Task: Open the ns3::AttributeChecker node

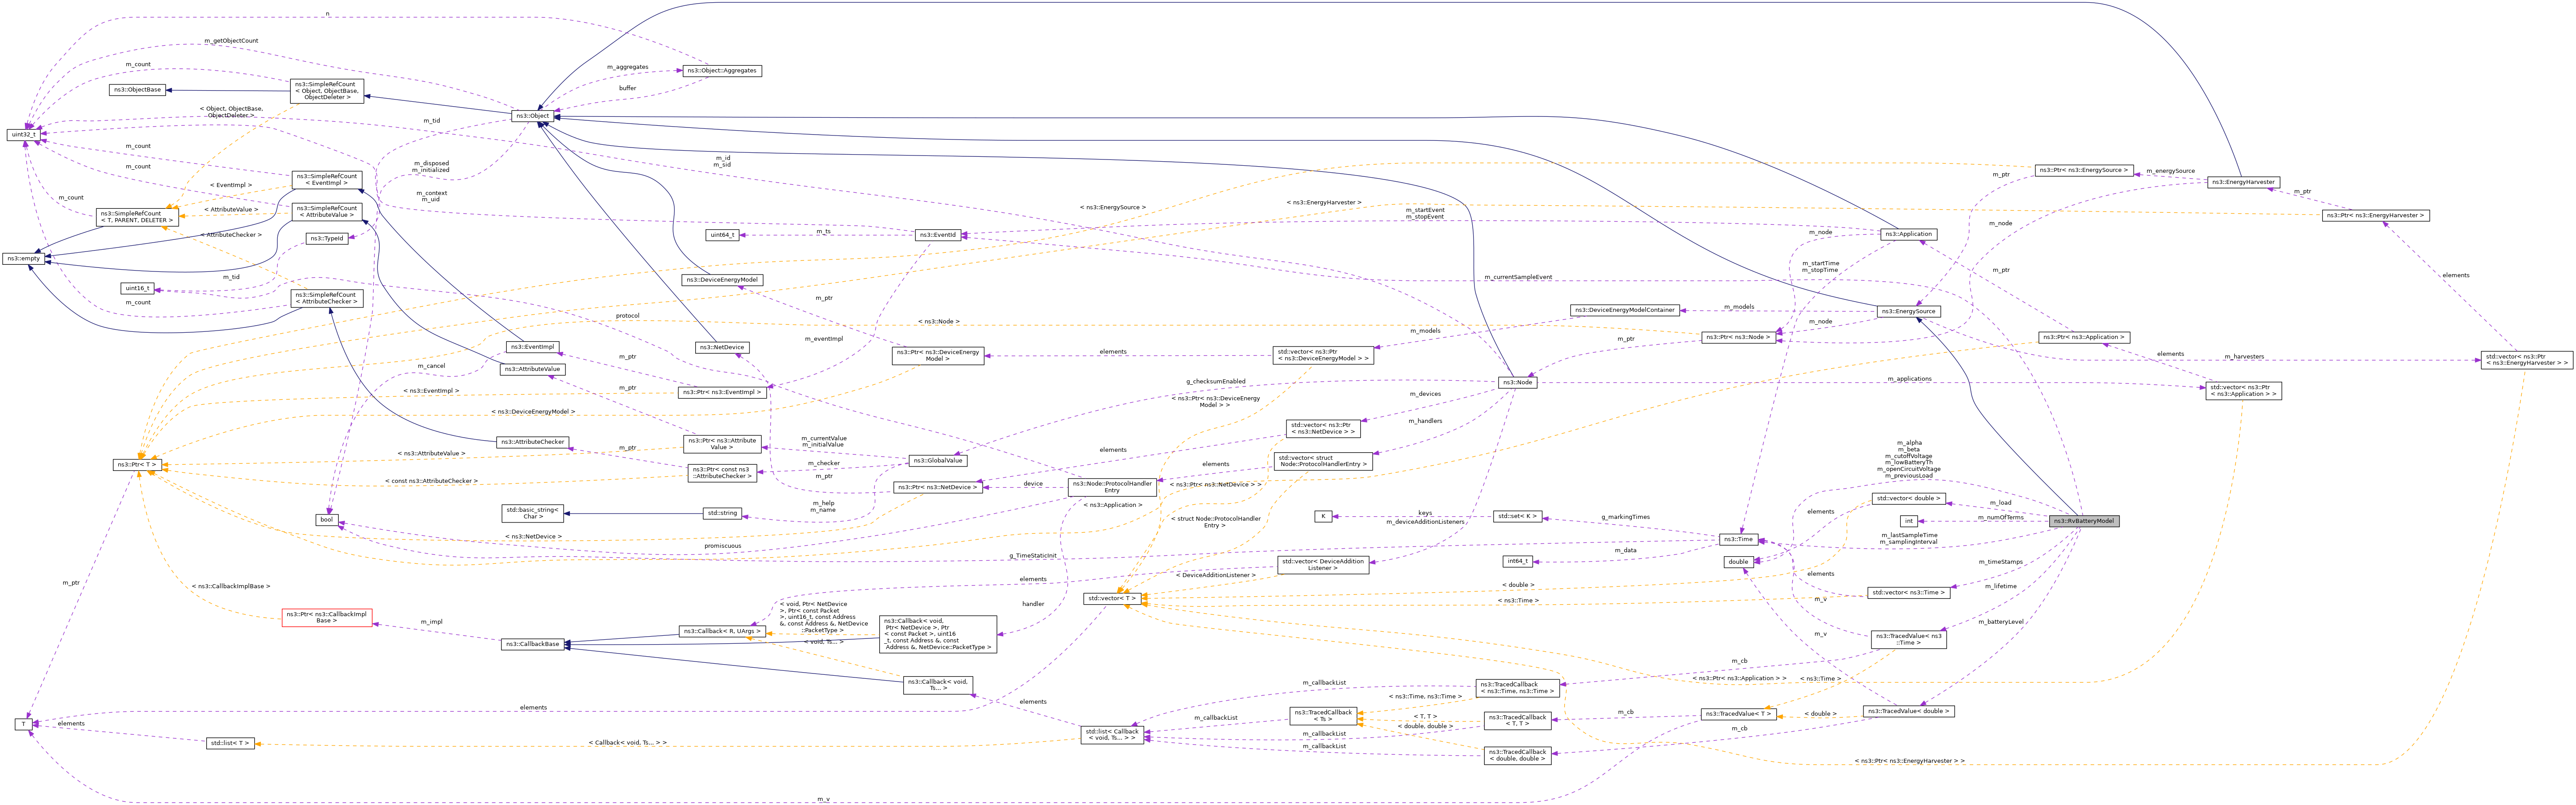Action: (532, 442)
